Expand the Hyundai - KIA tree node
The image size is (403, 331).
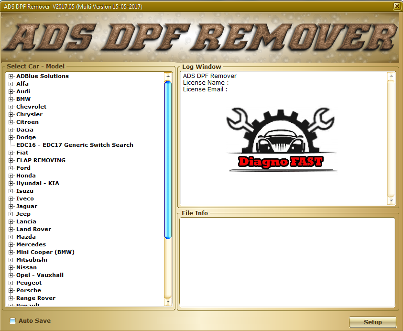tap(11, 183)
